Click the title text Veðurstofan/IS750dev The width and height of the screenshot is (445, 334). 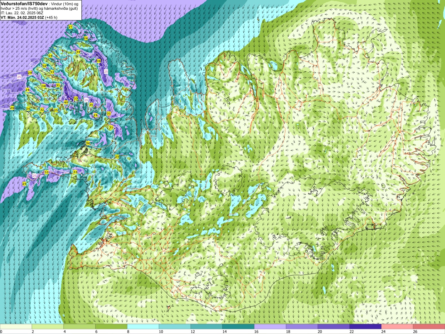[x=24, y=3]
